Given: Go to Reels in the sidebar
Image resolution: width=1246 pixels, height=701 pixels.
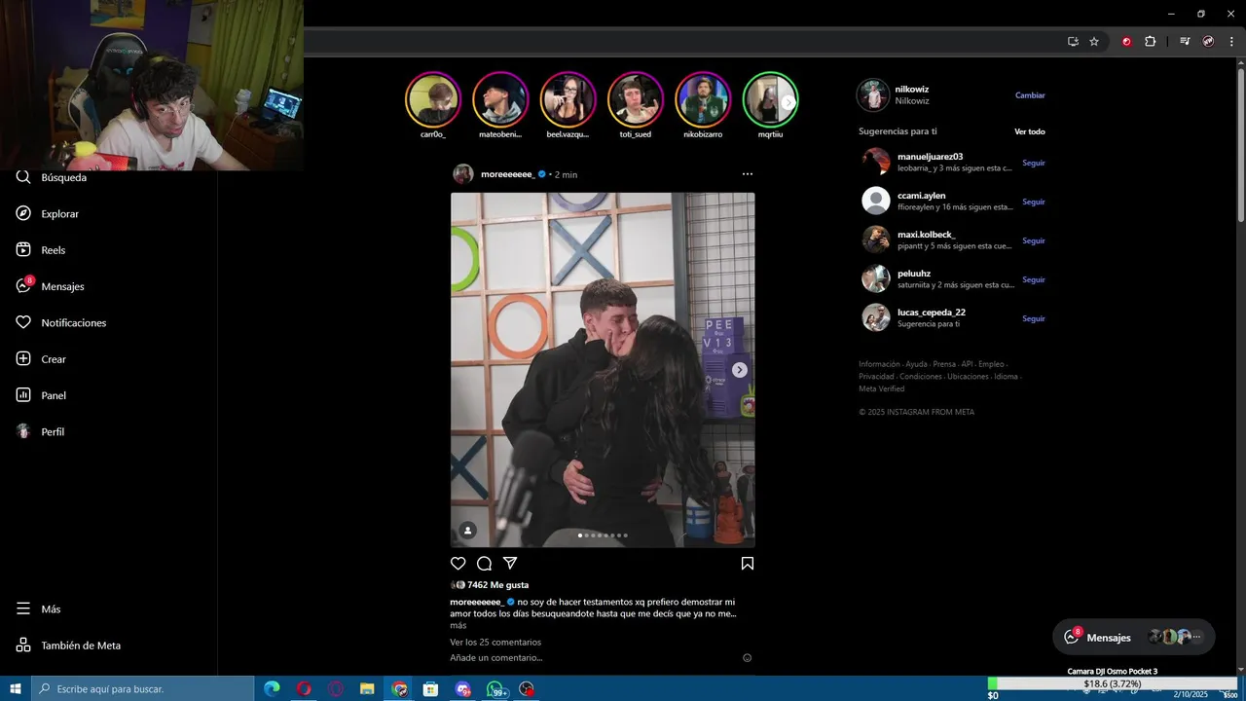Looking at the screenshot, I should pos(41,250).
